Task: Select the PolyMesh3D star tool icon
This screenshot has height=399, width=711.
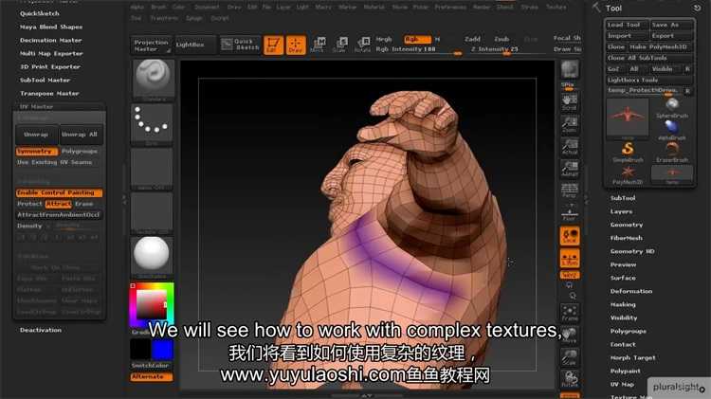Action: click(x=628, y=174)
